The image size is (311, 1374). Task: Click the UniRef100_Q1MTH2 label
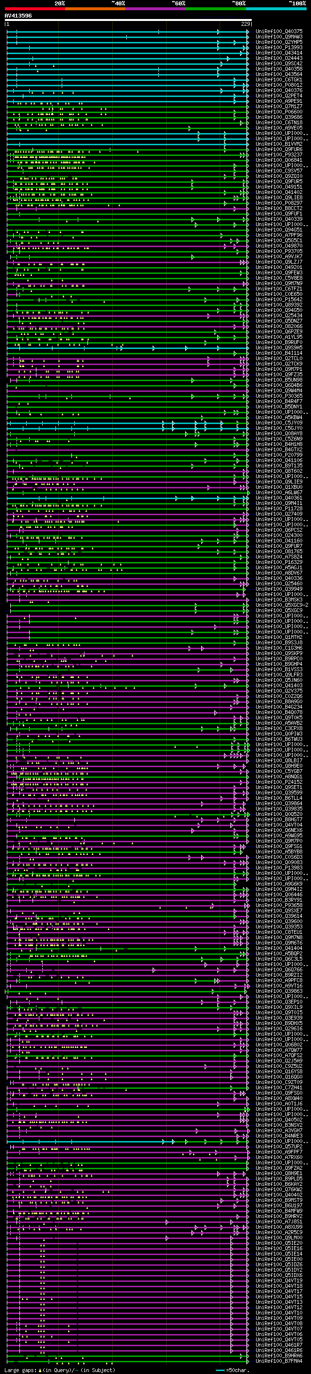(279, 638)
